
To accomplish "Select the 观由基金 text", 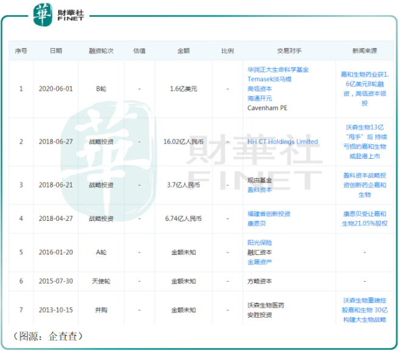I will click(259, 180).
